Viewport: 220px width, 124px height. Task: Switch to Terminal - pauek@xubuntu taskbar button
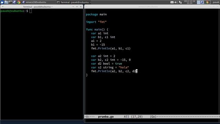click(74, 2)
